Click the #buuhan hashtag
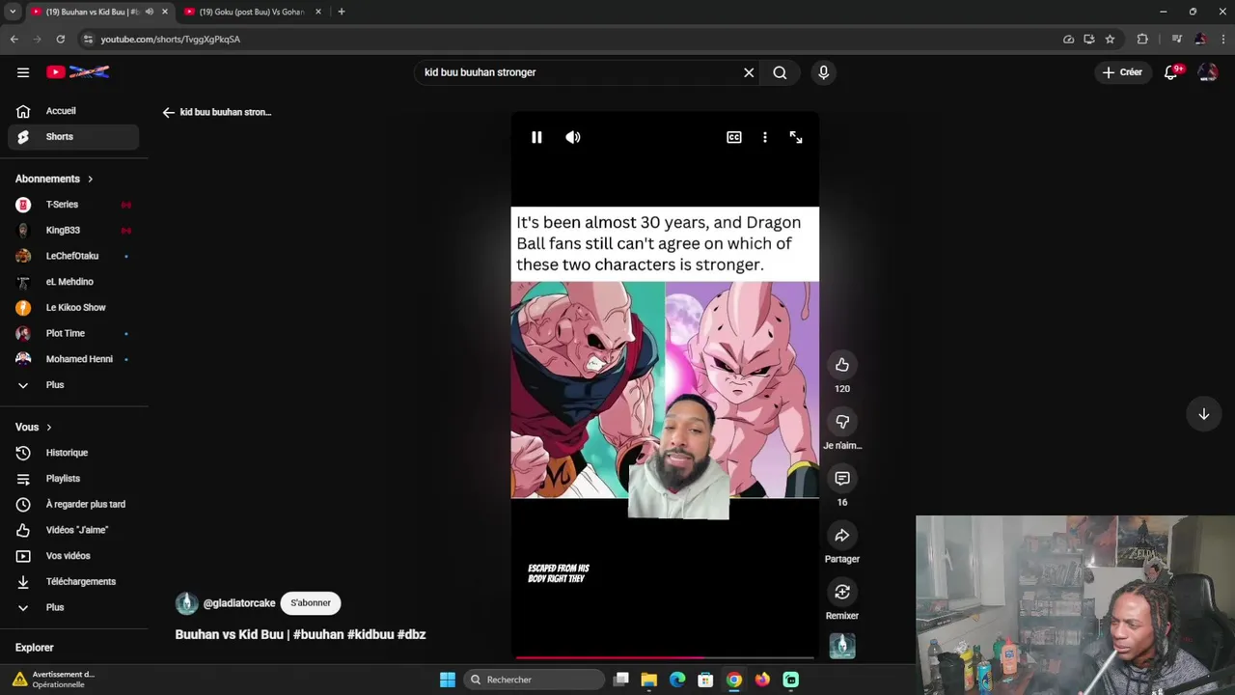Image resolution: width=1235 pixels, height=695 pixels. click(318, 635)
